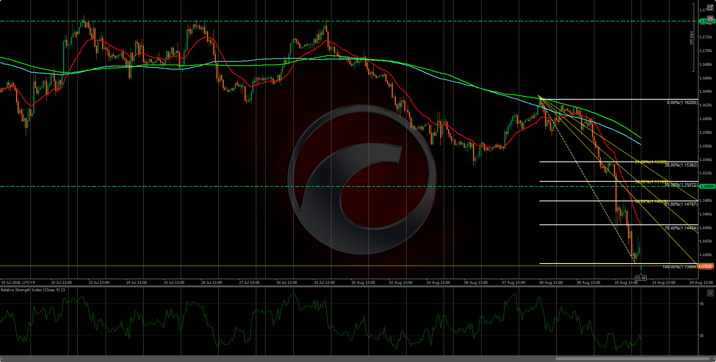
Task: Close the Relative Strength Index panel
Action: pos(710,293)
